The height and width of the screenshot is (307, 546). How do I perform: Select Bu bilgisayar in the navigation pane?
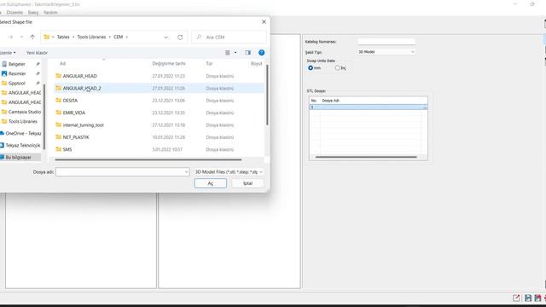pyautogui.click(x=19, y=157)
